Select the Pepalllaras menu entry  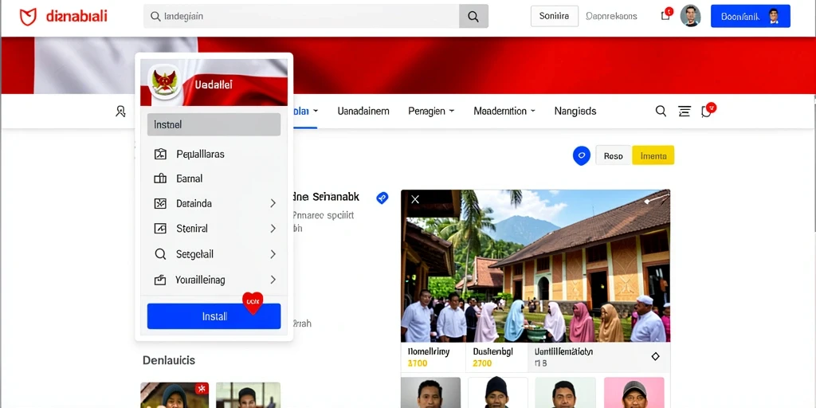[214, 154]
